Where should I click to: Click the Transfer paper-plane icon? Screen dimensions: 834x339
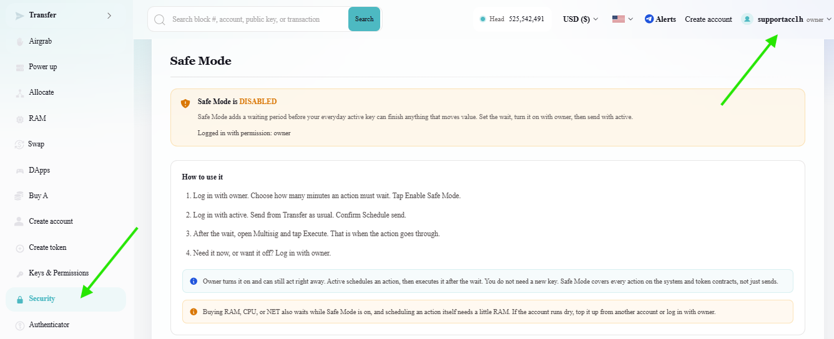[19, 15]
